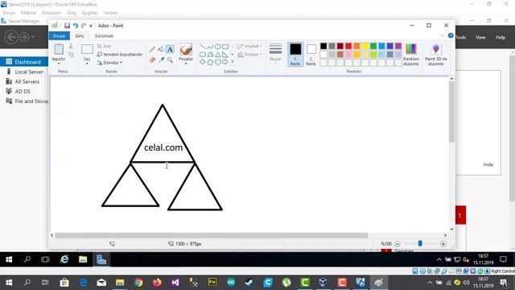Select the Eraser tool
515x290 pixels.
tap(152, 60)
